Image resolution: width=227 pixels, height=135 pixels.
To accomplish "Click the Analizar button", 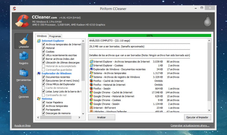I will [102, 117].
